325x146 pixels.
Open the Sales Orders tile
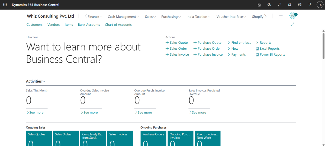pos(66,138)
